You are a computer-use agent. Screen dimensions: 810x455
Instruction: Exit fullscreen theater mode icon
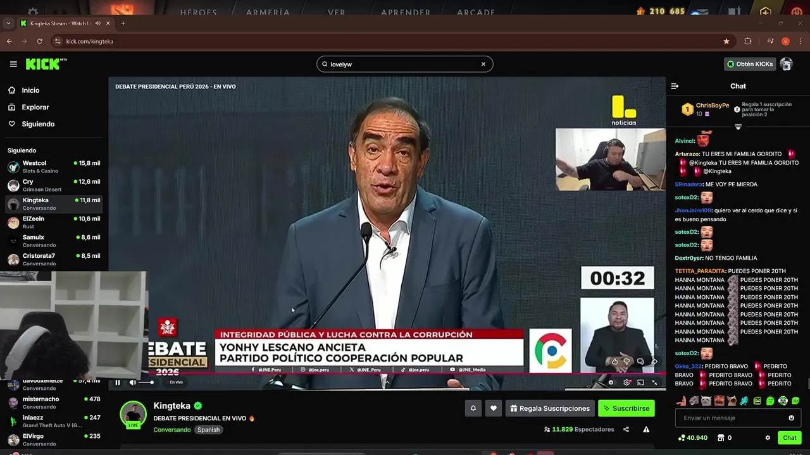654,382
